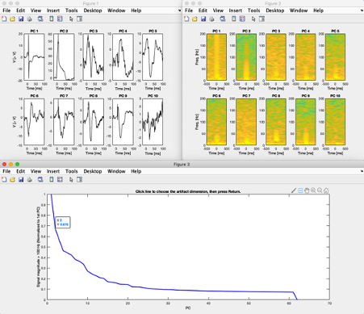This screenshot has width=364, height=314.
Task: Open Help menu in Figure 2
Action: point(318,10)
